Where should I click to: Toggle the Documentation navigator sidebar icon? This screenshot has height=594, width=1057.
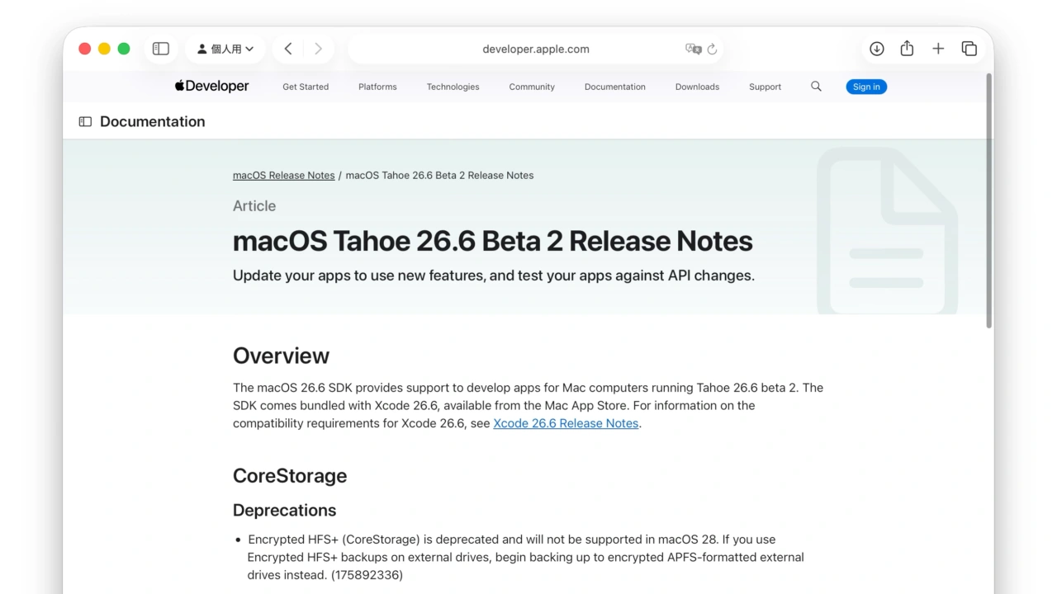85,121
